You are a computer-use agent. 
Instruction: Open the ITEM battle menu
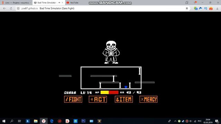(124, 100)
